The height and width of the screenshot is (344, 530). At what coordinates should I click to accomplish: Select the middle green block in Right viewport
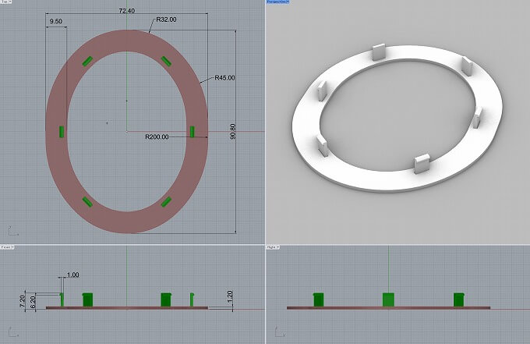click(x=387, y=300)
